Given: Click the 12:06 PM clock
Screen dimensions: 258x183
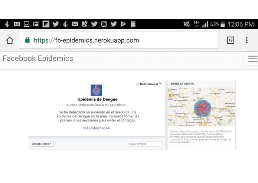Looking at the screenshot, I should pyautogui.click(x=241, y=24).
